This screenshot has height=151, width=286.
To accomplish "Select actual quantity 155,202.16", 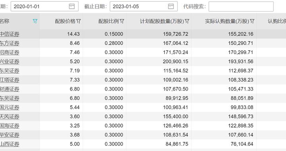I will click(241, 34).
